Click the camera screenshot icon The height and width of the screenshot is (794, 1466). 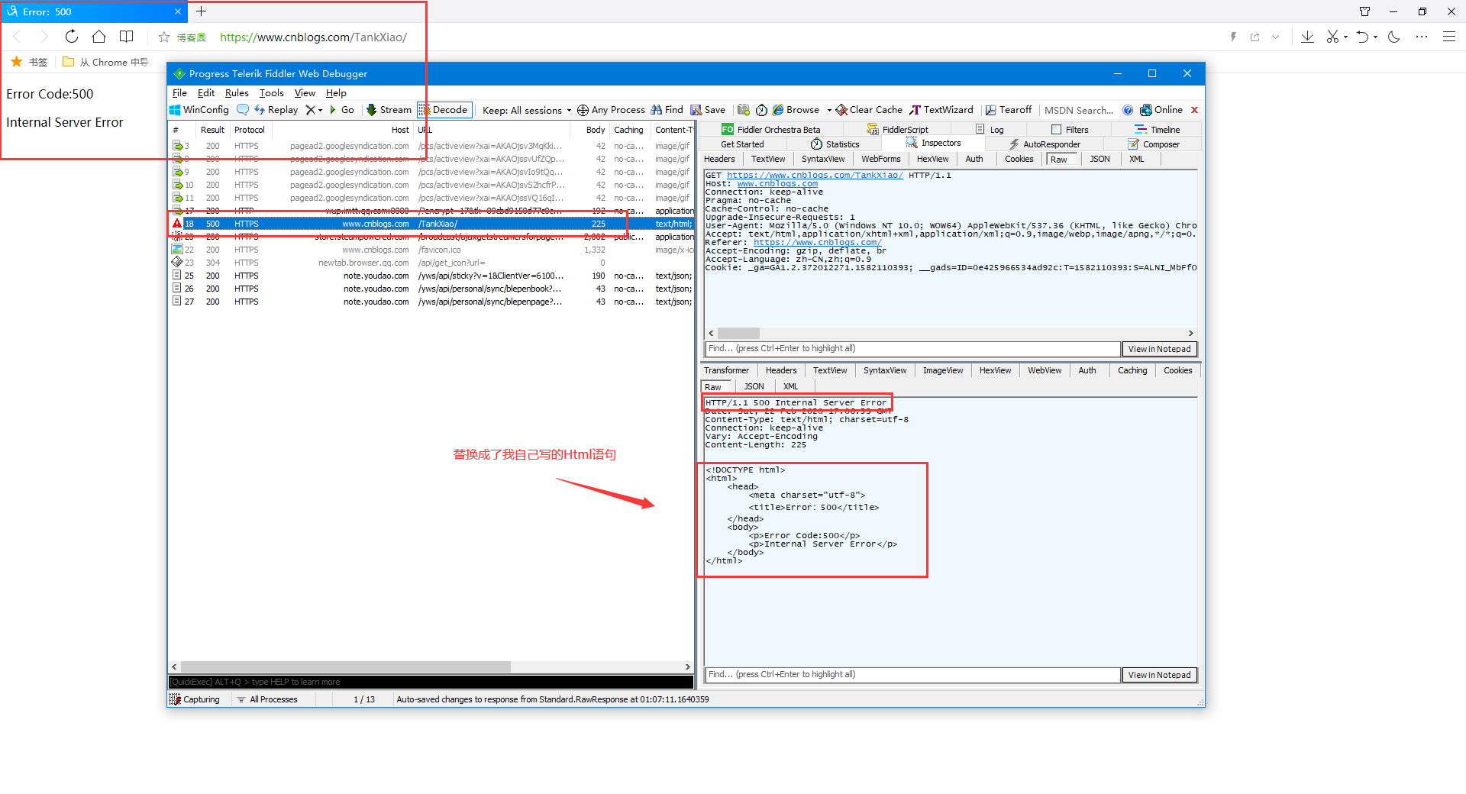click(743, 110)
